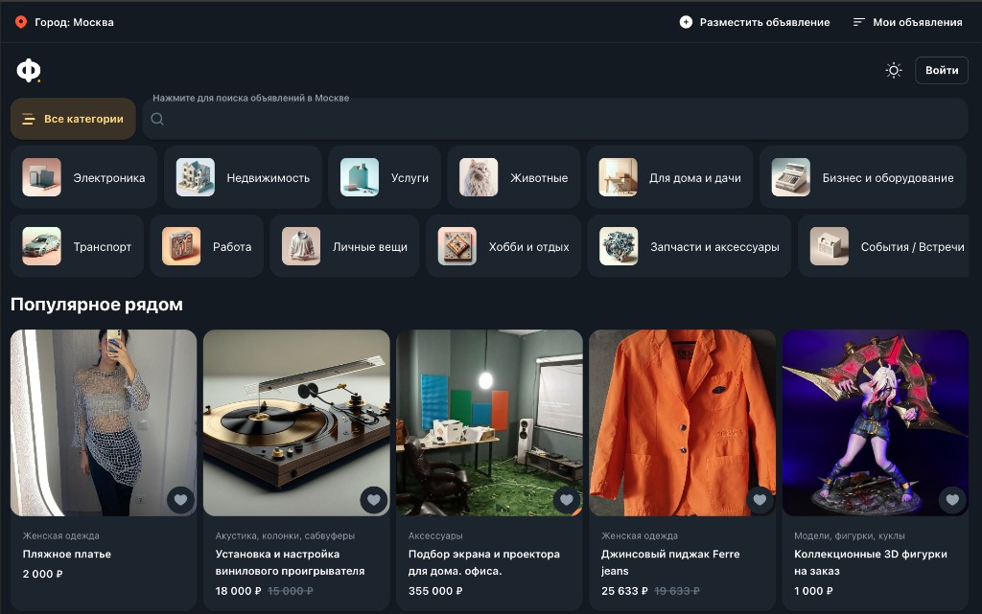Favorite the projector screen listing

coord(566,500)
